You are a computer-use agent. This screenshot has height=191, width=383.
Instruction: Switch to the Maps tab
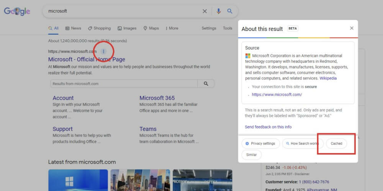click(x=151, y=28)
